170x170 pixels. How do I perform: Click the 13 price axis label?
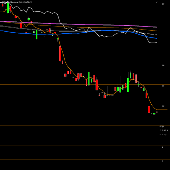point(163,86)
